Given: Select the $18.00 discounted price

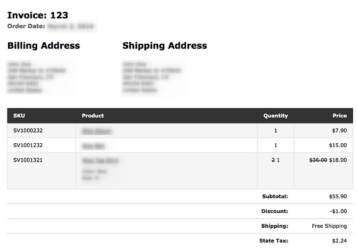Looking at the screenshot, I should [338, 160].
